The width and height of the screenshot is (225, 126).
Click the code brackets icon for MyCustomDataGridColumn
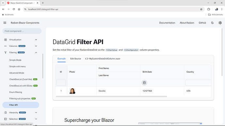coord(87,58)
